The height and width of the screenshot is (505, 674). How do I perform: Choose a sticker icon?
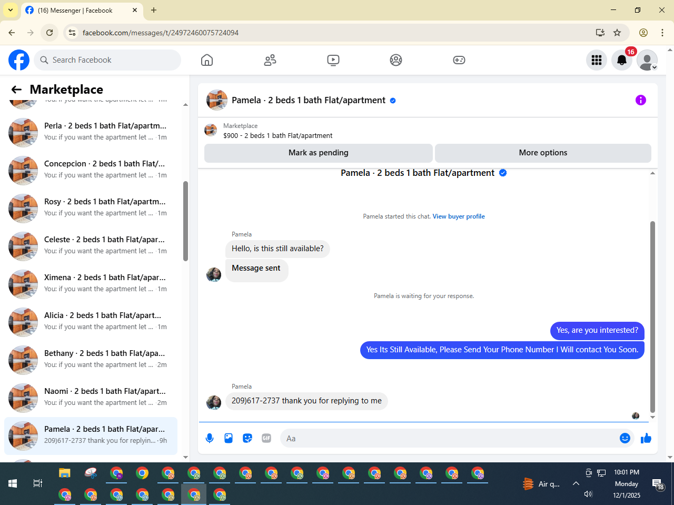[247, 438]
